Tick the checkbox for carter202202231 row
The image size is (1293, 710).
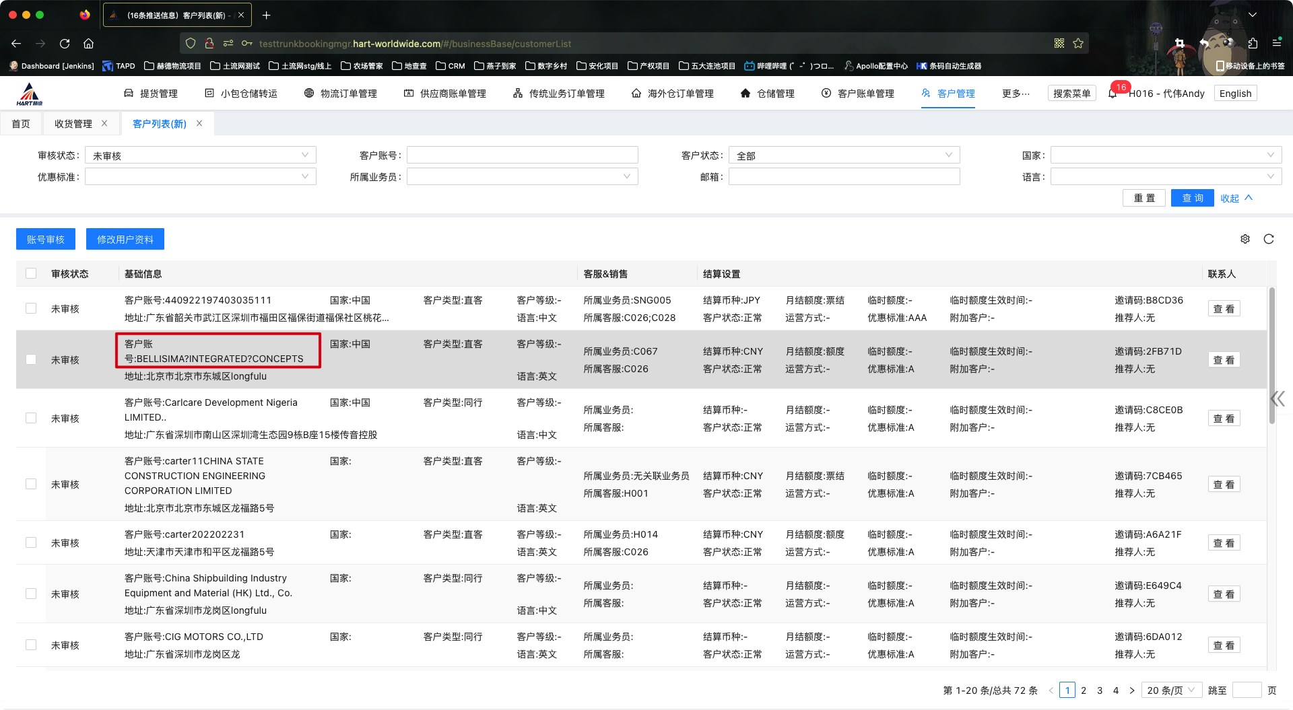pos(31,542)
